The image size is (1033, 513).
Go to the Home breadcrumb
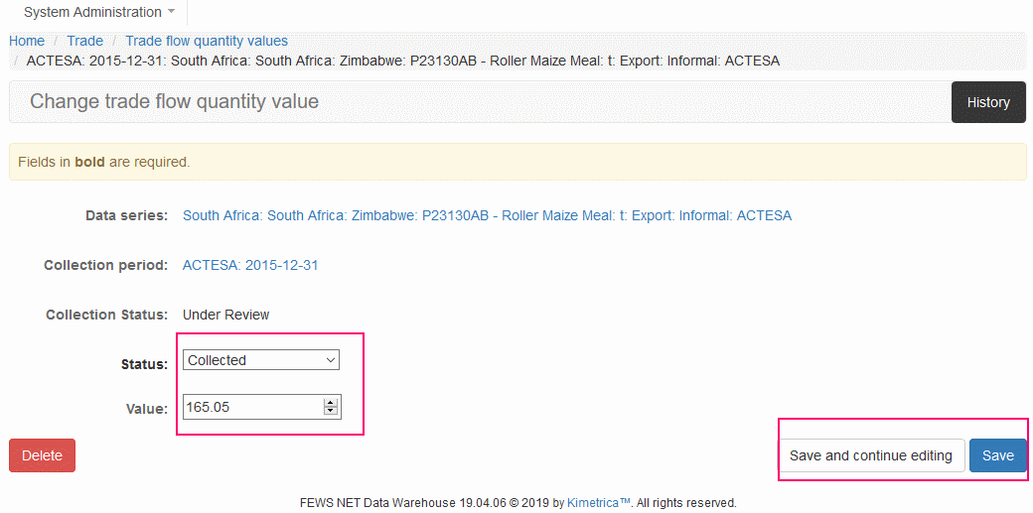tap(27, 41)
